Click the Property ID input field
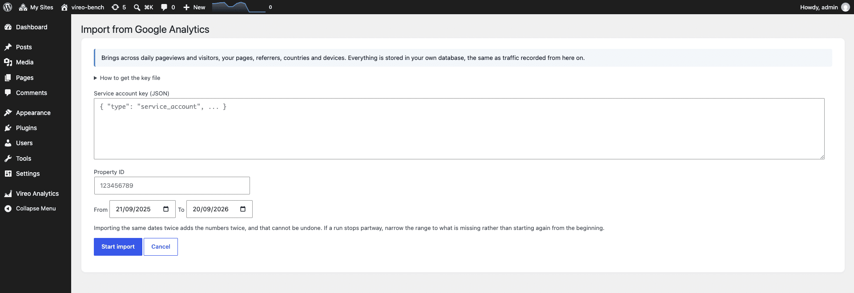854x293 pixels. click(x=172, y=186)
